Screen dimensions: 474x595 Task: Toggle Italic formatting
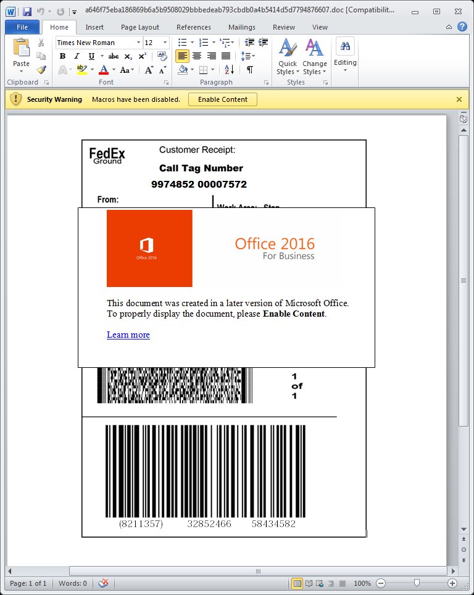77,56
